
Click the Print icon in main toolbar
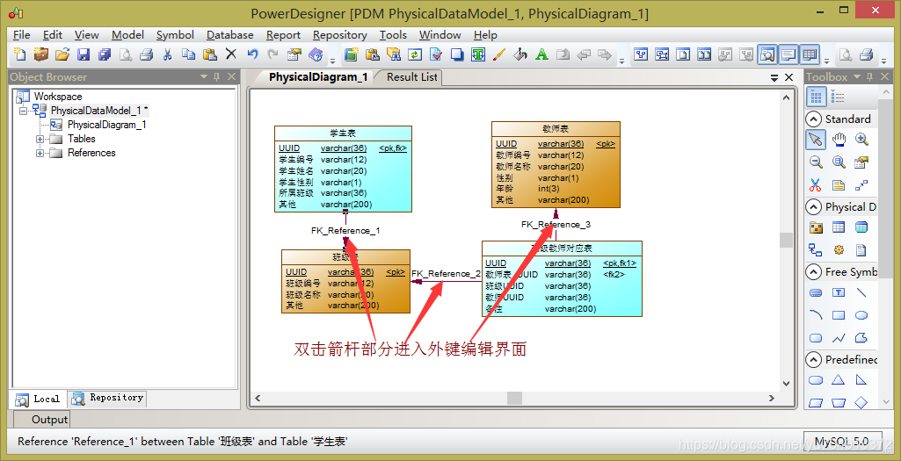(147, 54)
